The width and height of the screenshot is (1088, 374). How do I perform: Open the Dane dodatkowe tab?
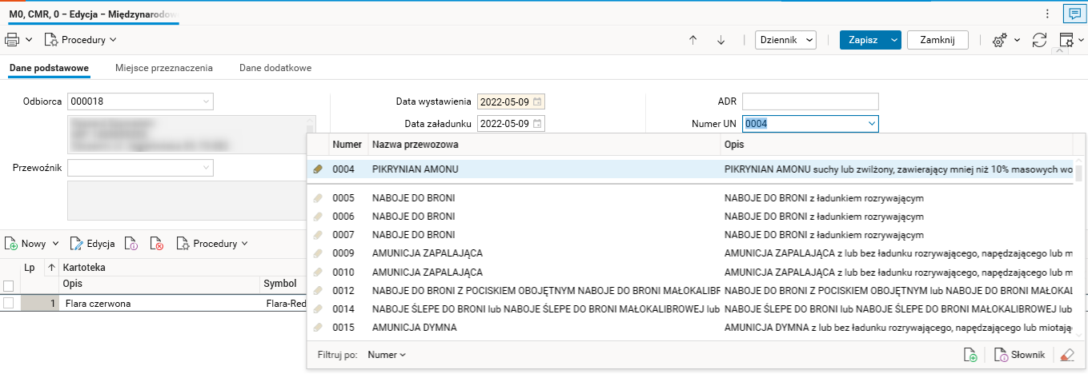[x=275, y=68]
